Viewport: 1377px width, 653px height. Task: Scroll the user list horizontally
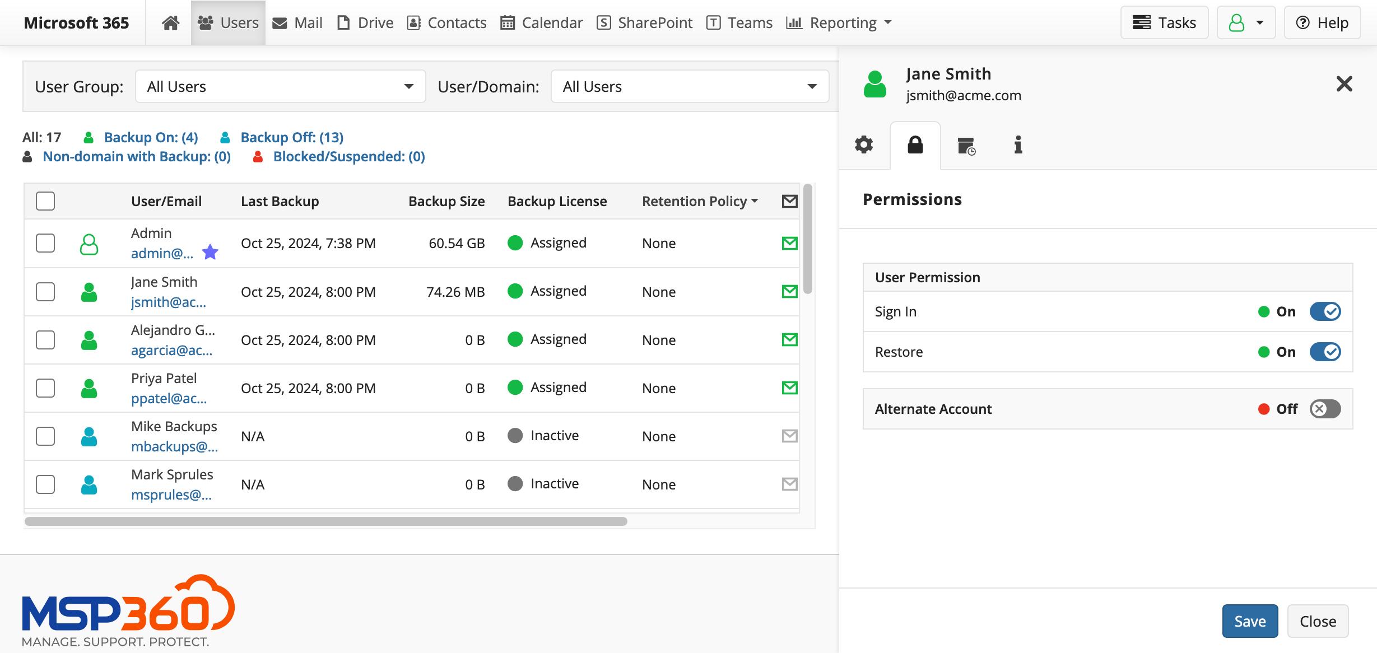click(326, 521)
